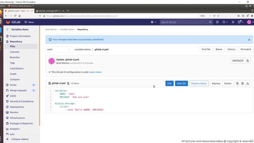This screenshot has height=143, width=254.
Task: Open the Menu hamburger in GitLab header
Action: pos(29,22)
